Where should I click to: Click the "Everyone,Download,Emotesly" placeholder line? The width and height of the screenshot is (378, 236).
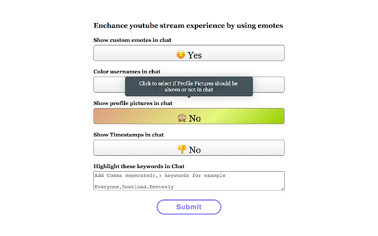(x=134, y=186)
